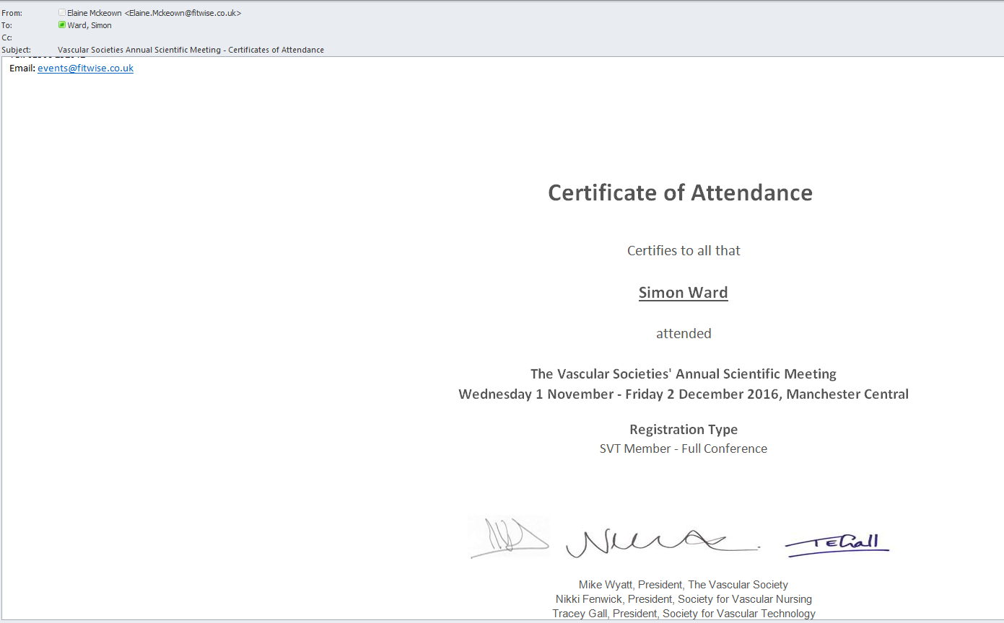Screen dimensions: 1004x623
Task: Open the events@fitwise.co.uk email link
Action: tap(85, 69)
